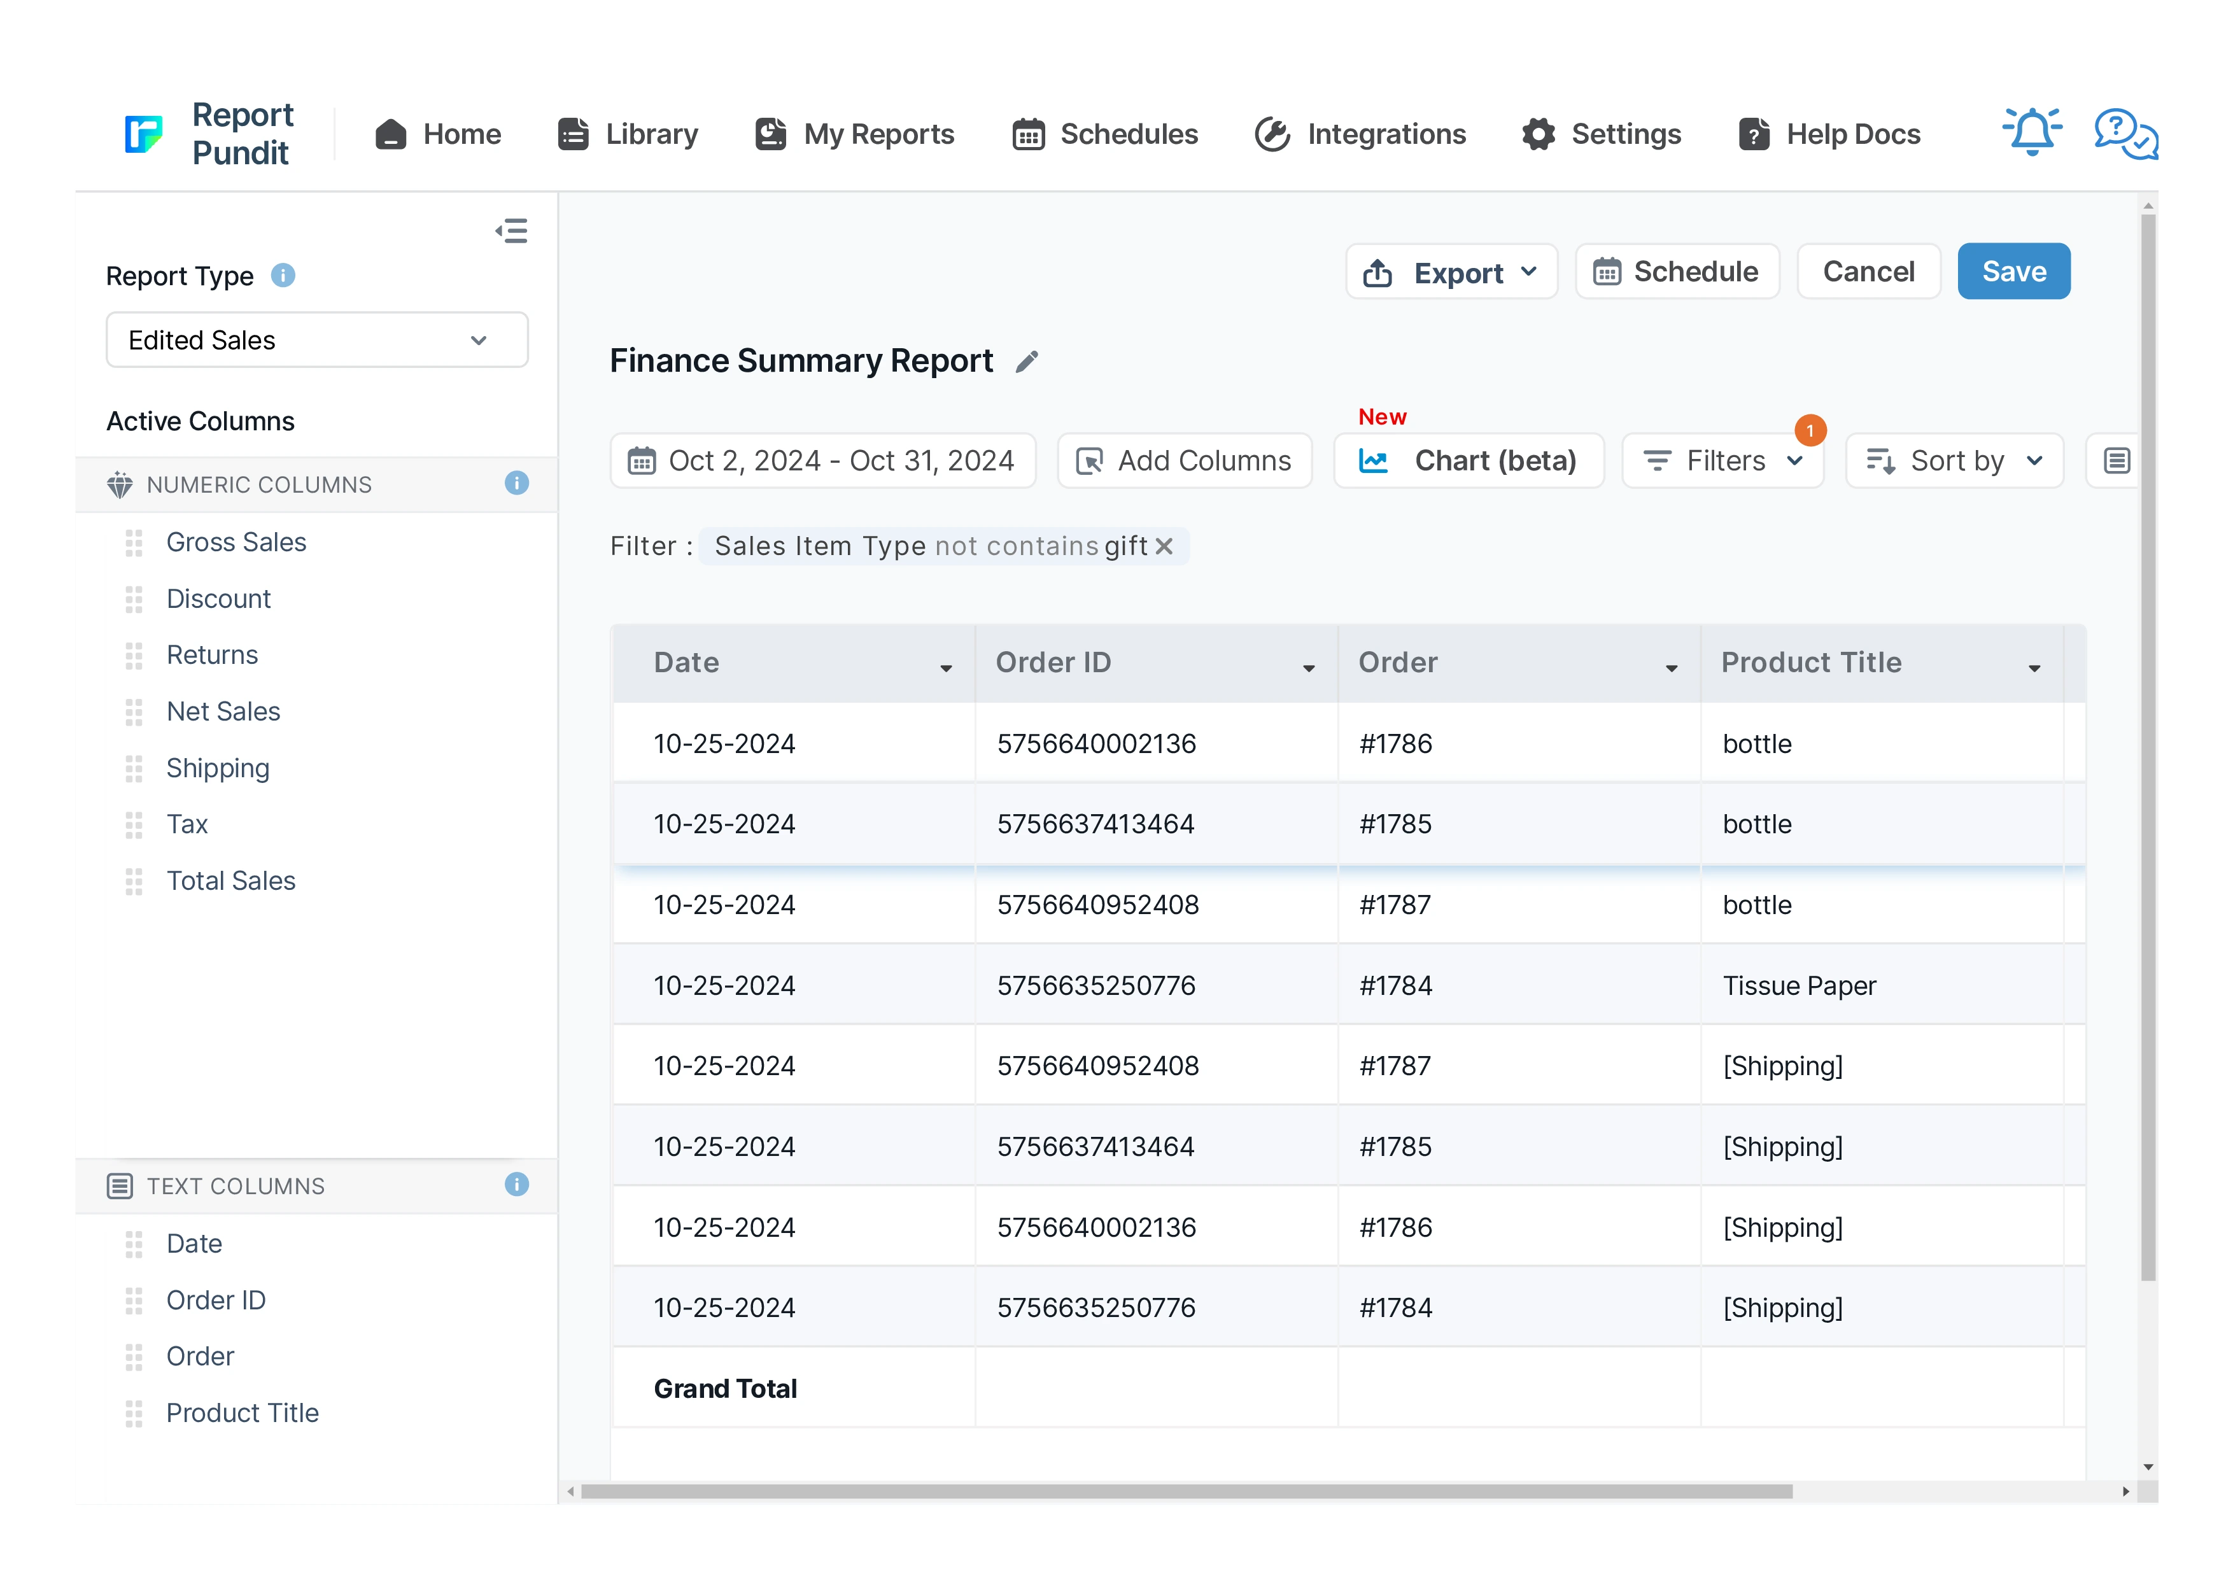Click the horizontal scrollbar at the bottom

pyautogui.click(x=1185, y=1491)
